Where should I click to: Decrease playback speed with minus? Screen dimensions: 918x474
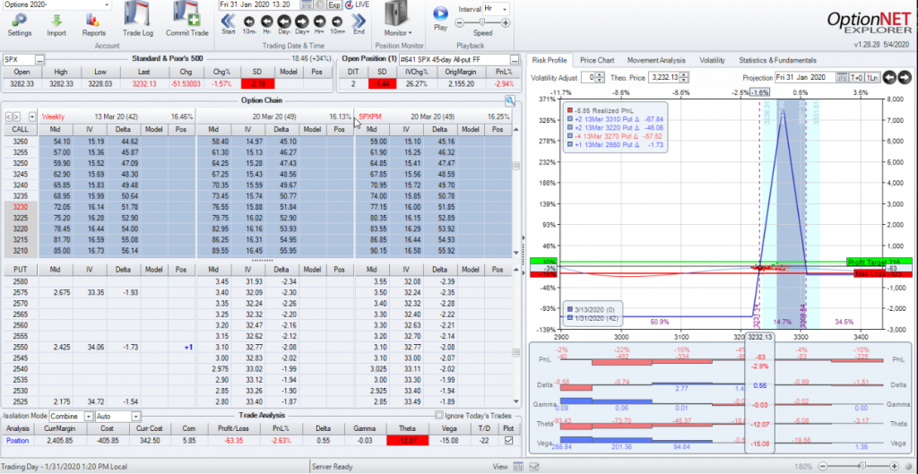[x=460, y=22]
